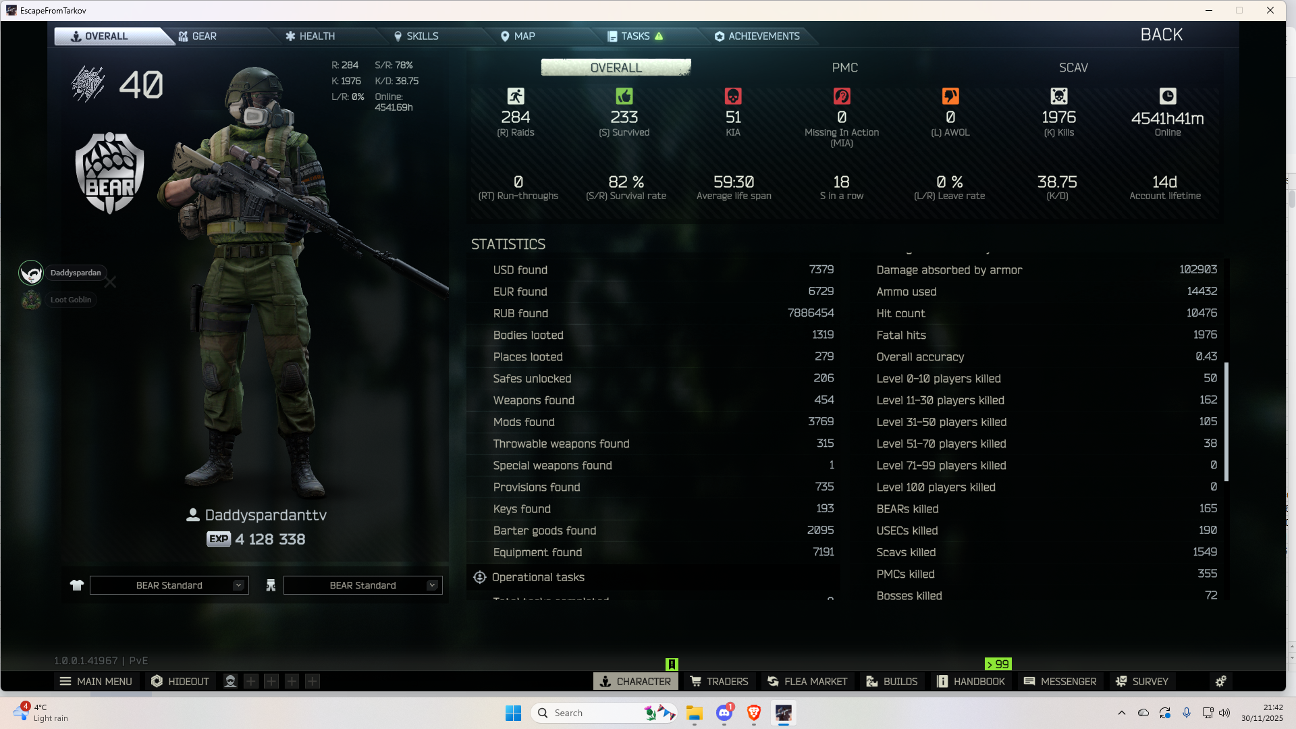Click the Kills skull icon above 1976
The height and width of the screenshot is (729, 1296).
click(1059, 96)
